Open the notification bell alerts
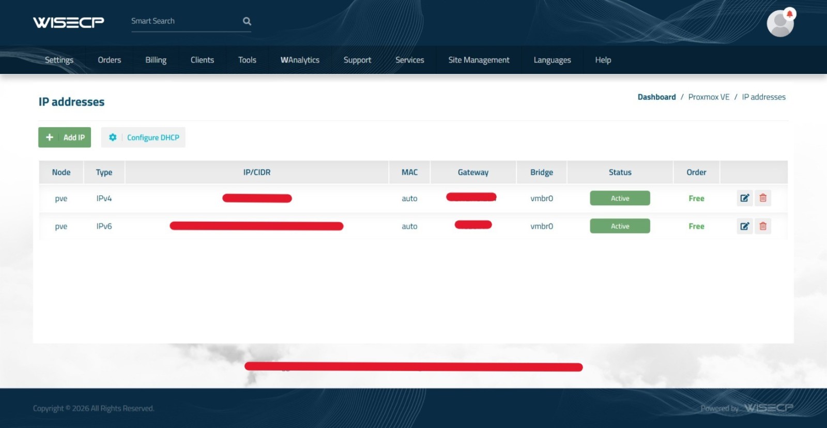 pyautogui.click(x=789, y=14)
